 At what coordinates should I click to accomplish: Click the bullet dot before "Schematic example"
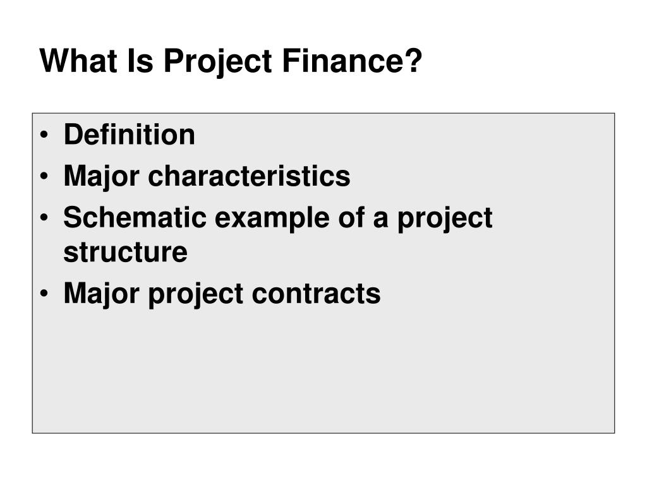(x=44, y=217)
